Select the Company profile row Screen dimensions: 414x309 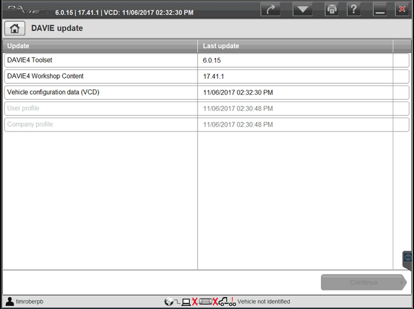(x=101, y=125)
